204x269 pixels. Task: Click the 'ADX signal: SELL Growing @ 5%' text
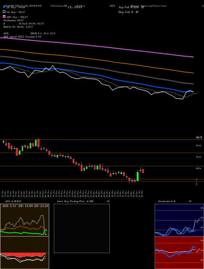(22, 37)
